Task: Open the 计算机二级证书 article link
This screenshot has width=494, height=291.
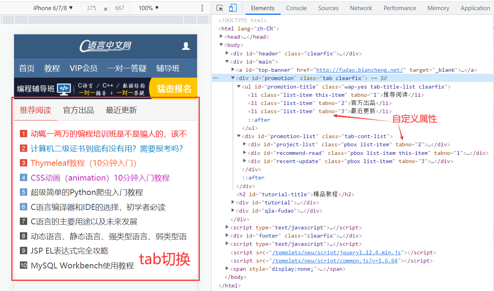Action: coord(107,149)
